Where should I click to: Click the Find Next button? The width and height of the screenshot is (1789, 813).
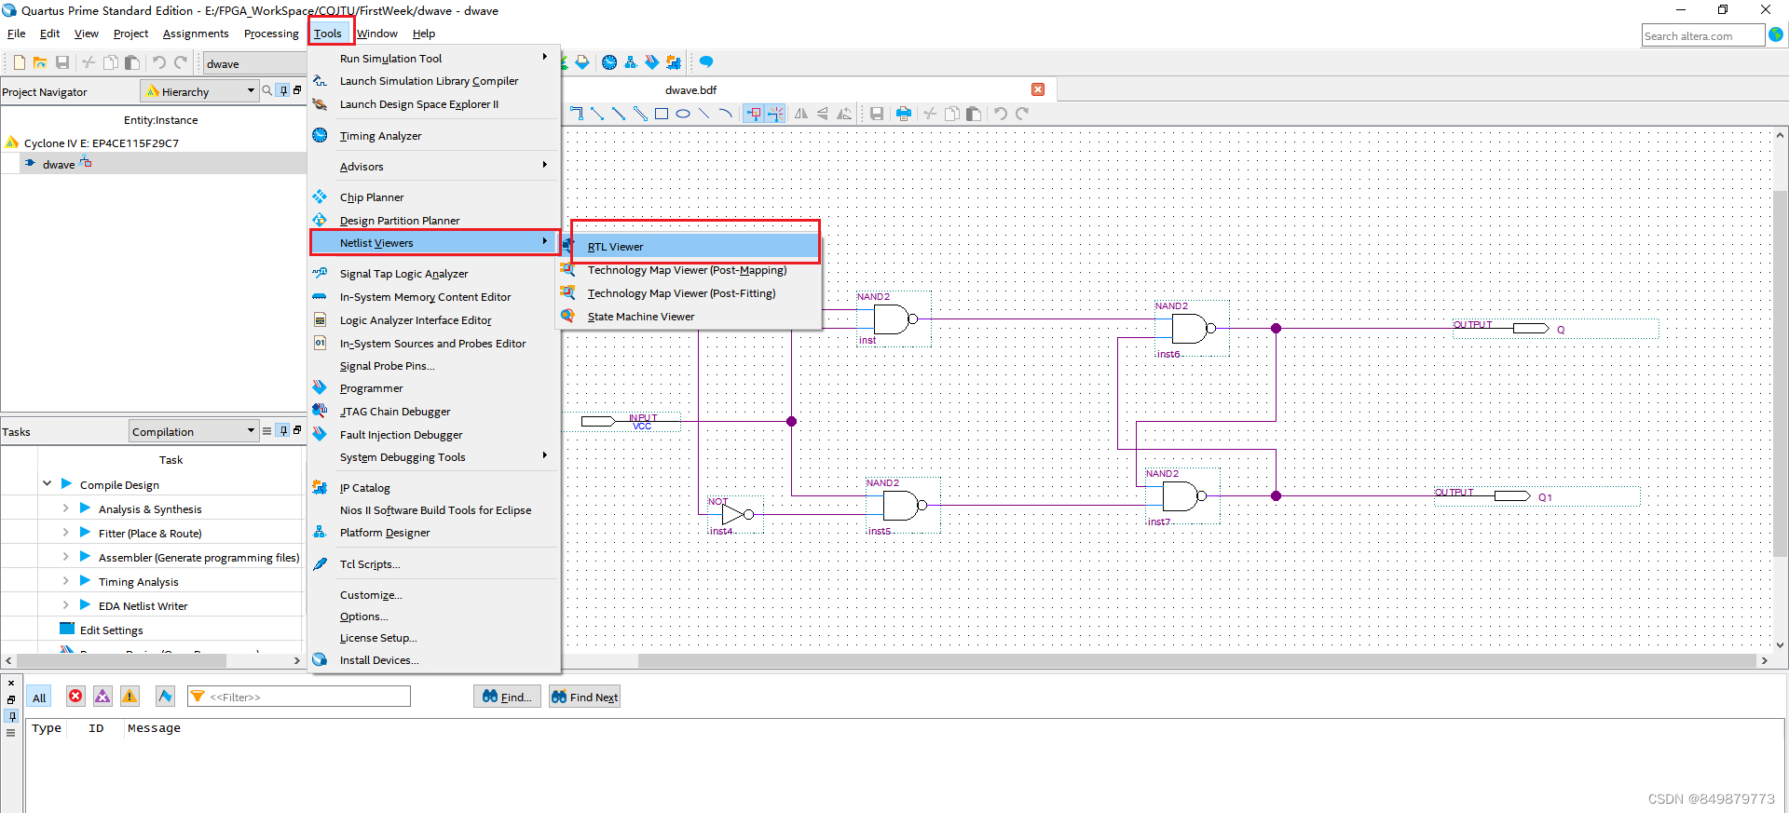(x=584, y=697)
